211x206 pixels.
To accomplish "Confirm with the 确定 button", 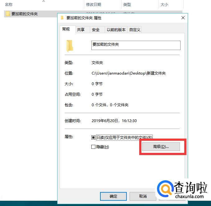I will 113,196.
